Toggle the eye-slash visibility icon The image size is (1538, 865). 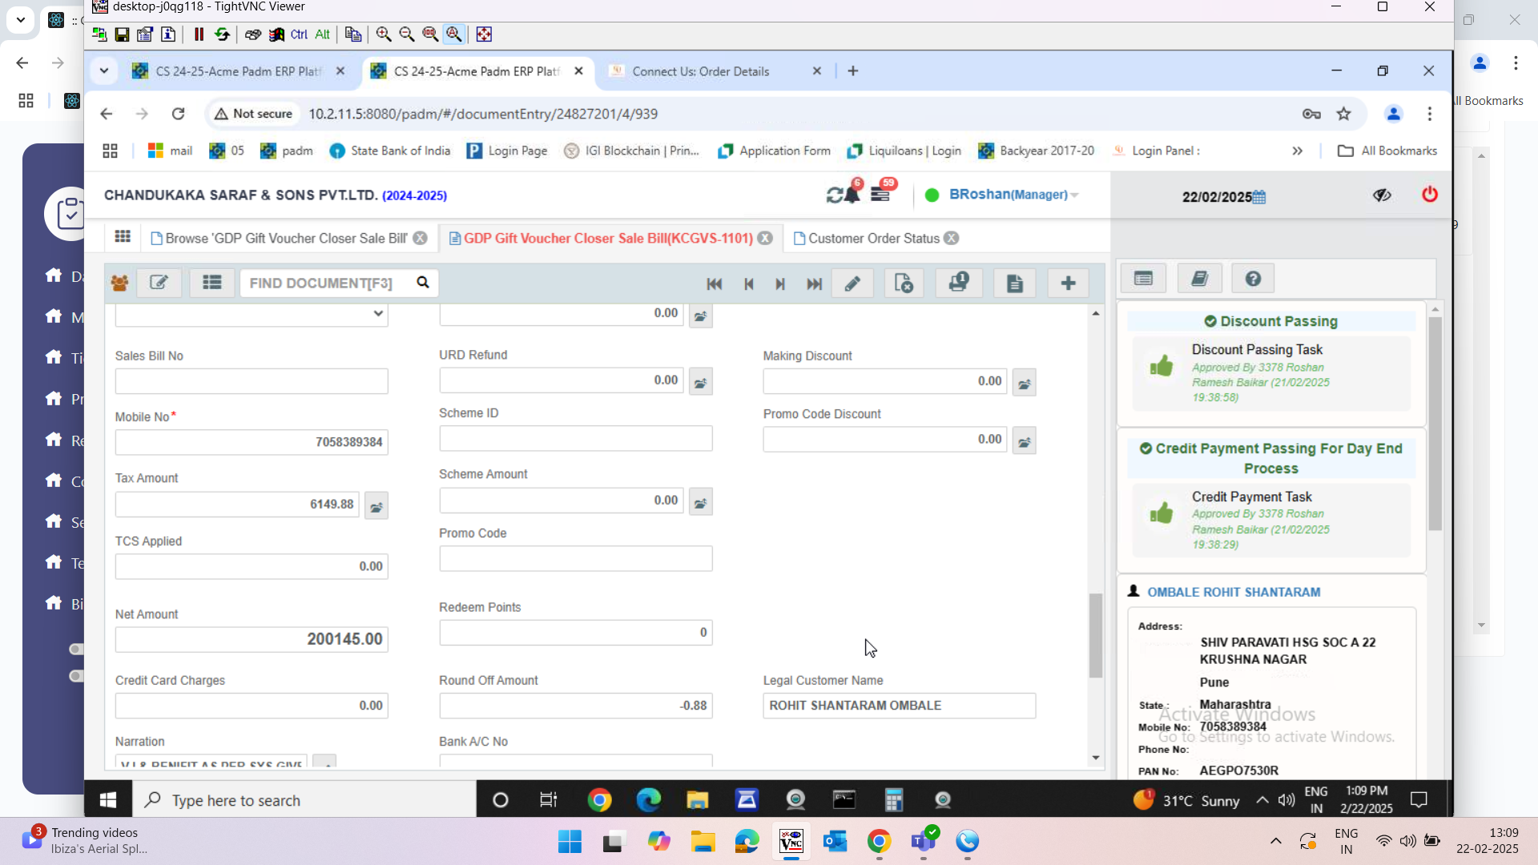(1382, 195)
